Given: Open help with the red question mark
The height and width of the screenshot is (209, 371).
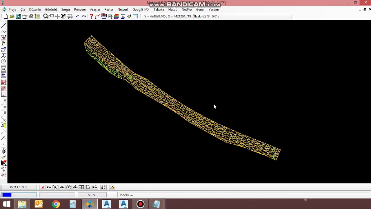Looking at the screenshot, I should click(x=91, y=16).
